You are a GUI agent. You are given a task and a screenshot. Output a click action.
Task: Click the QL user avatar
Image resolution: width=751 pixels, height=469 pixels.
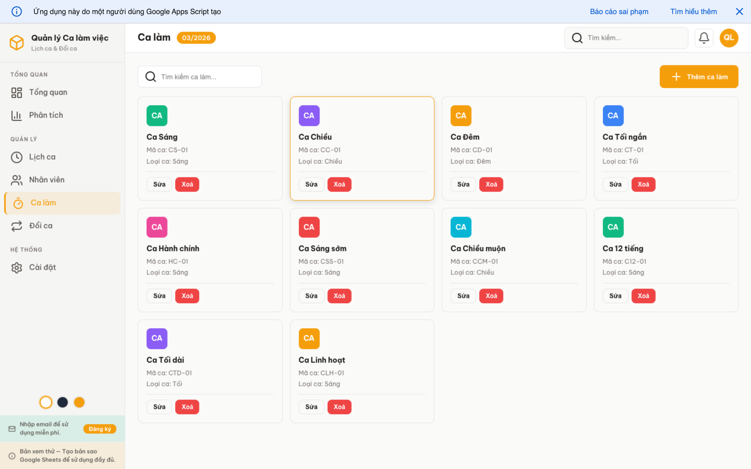729,38
